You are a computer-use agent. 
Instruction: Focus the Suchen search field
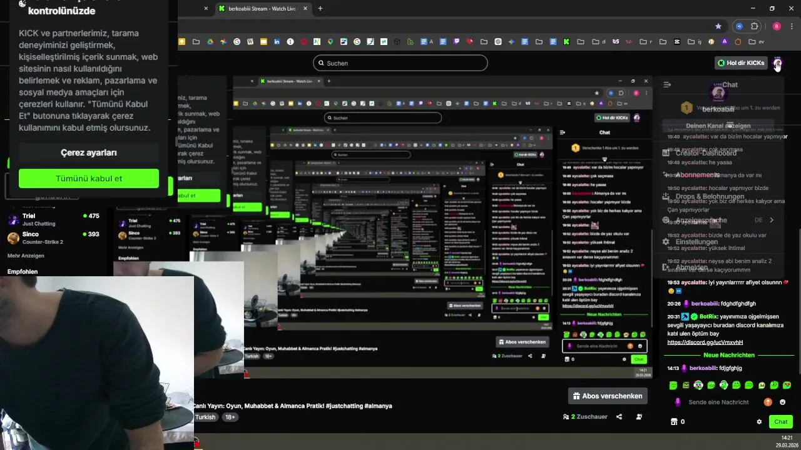pyautogui.click(x=400, y=63)
